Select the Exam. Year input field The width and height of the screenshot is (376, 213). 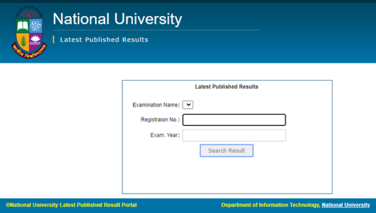(x=234, y=135)
